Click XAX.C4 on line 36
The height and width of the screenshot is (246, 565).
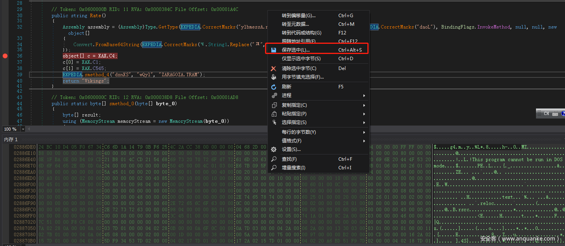[x=107, y=56]
